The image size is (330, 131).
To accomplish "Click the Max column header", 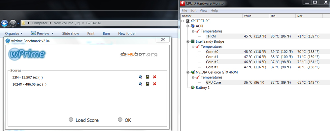I will click(x=309, y=16).
